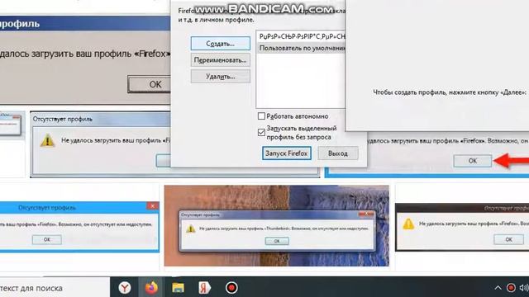The width and height of the screenshot is (529, 297).
Task: Click the Удалить... profile button
Action: coord(221,77)
